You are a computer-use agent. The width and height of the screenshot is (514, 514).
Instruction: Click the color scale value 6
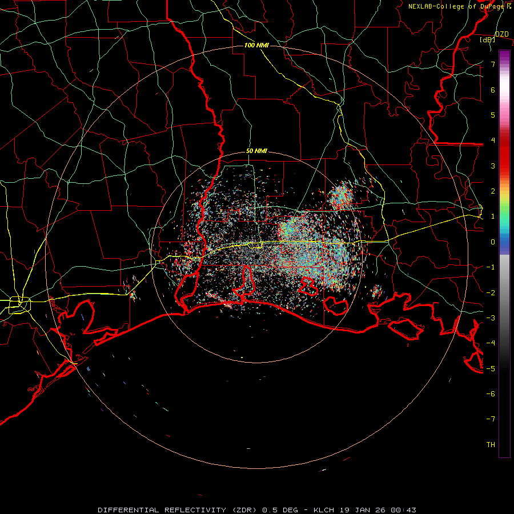pos(493,90)
